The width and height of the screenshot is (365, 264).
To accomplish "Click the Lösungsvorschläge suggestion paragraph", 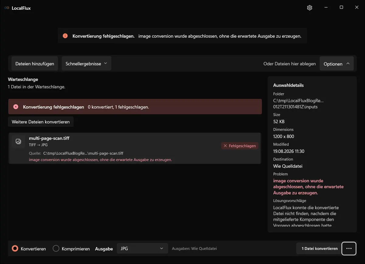I will click(306, 216).
